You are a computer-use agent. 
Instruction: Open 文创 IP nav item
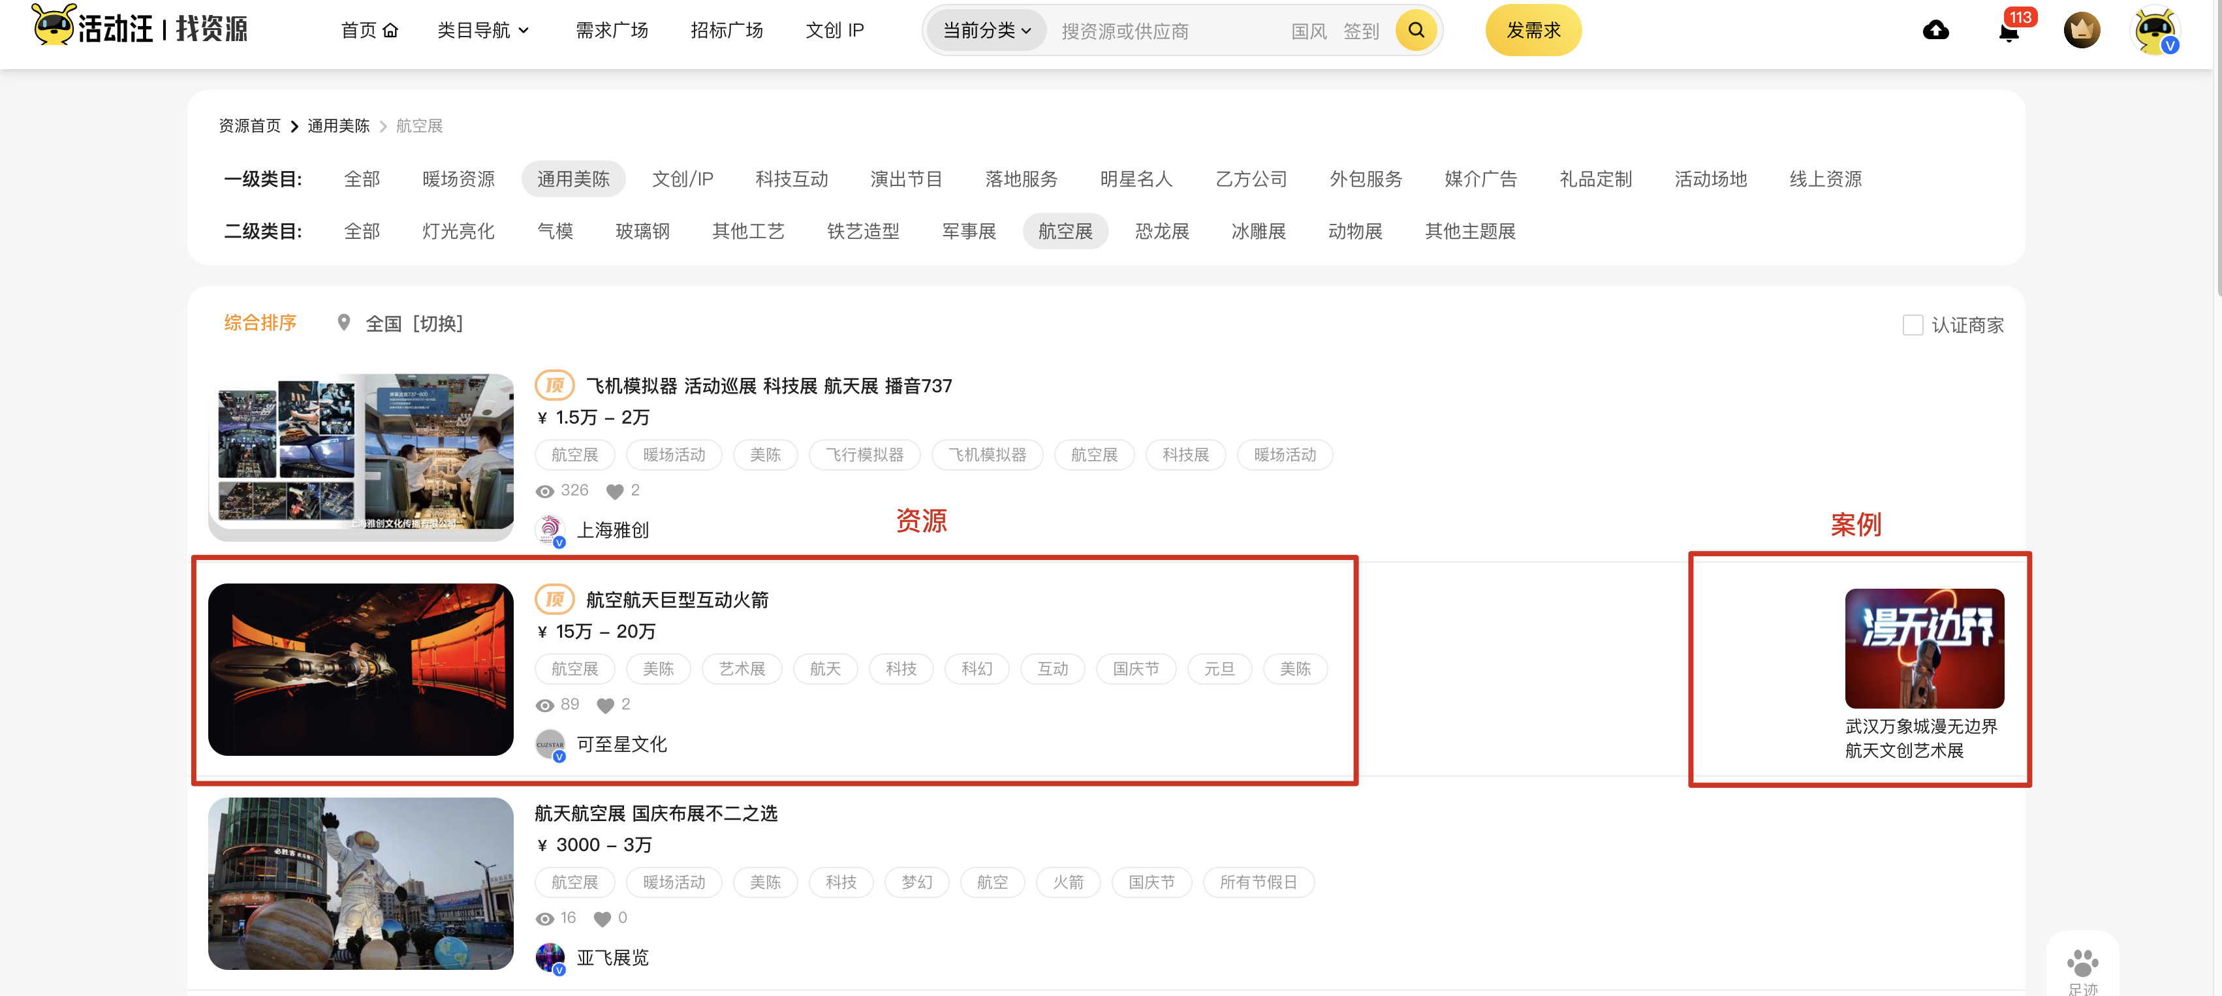point(834,31)
